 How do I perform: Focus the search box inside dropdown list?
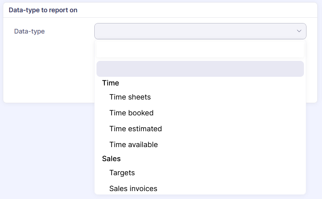(200, 50)
